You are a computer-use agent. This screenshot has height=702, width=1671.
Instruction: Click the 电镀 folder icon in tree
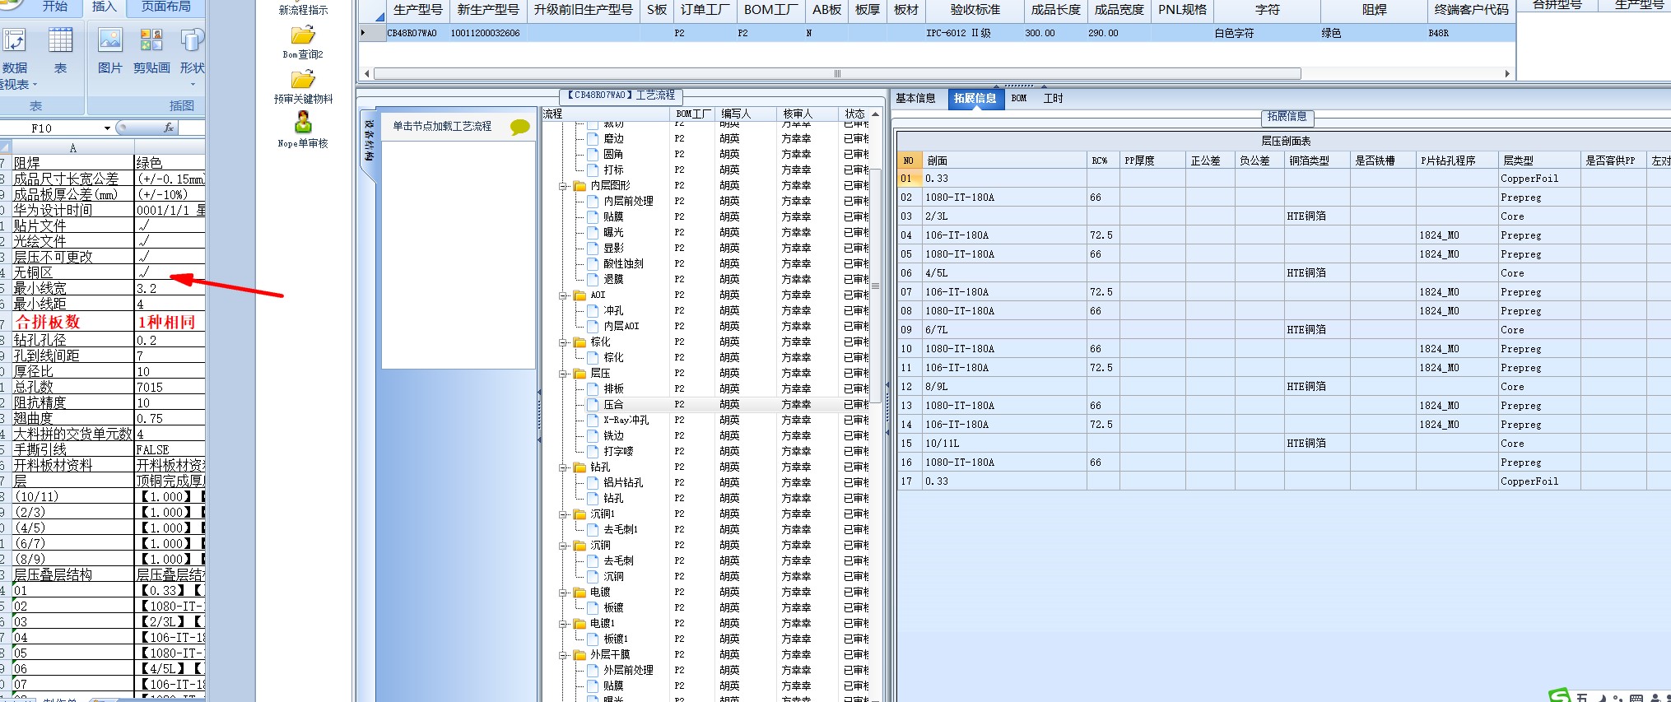[579, 593]
